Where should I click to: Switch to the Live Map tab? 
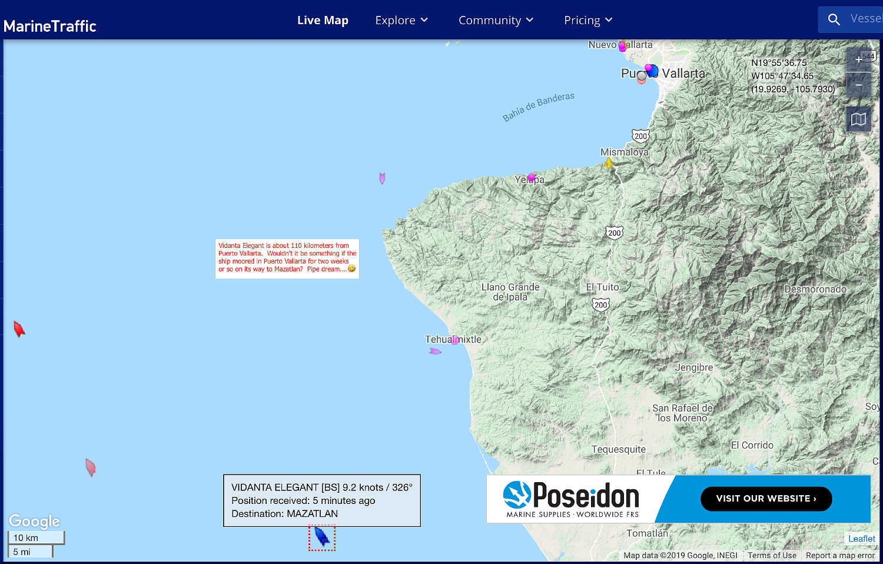point(323,20)
